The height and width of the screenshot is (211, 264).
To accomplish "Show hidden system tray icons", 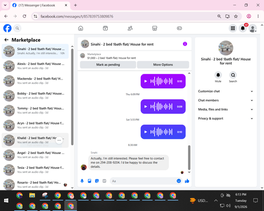I will pyautogui.click(x=216, y=200).
